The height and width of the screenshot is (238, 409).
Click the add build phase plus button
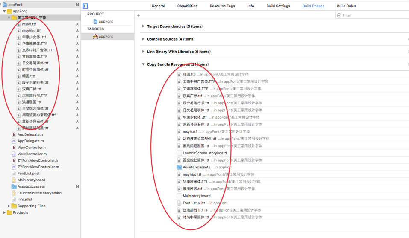click(x=138, y=15)
